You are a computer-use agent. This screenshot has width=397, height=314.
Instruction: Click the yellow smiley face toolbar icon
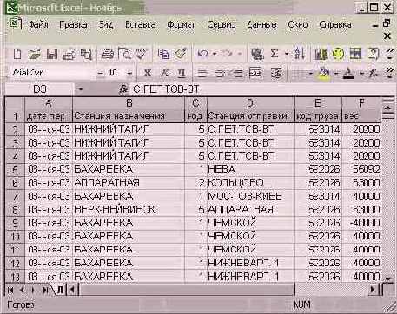[338, 54]
